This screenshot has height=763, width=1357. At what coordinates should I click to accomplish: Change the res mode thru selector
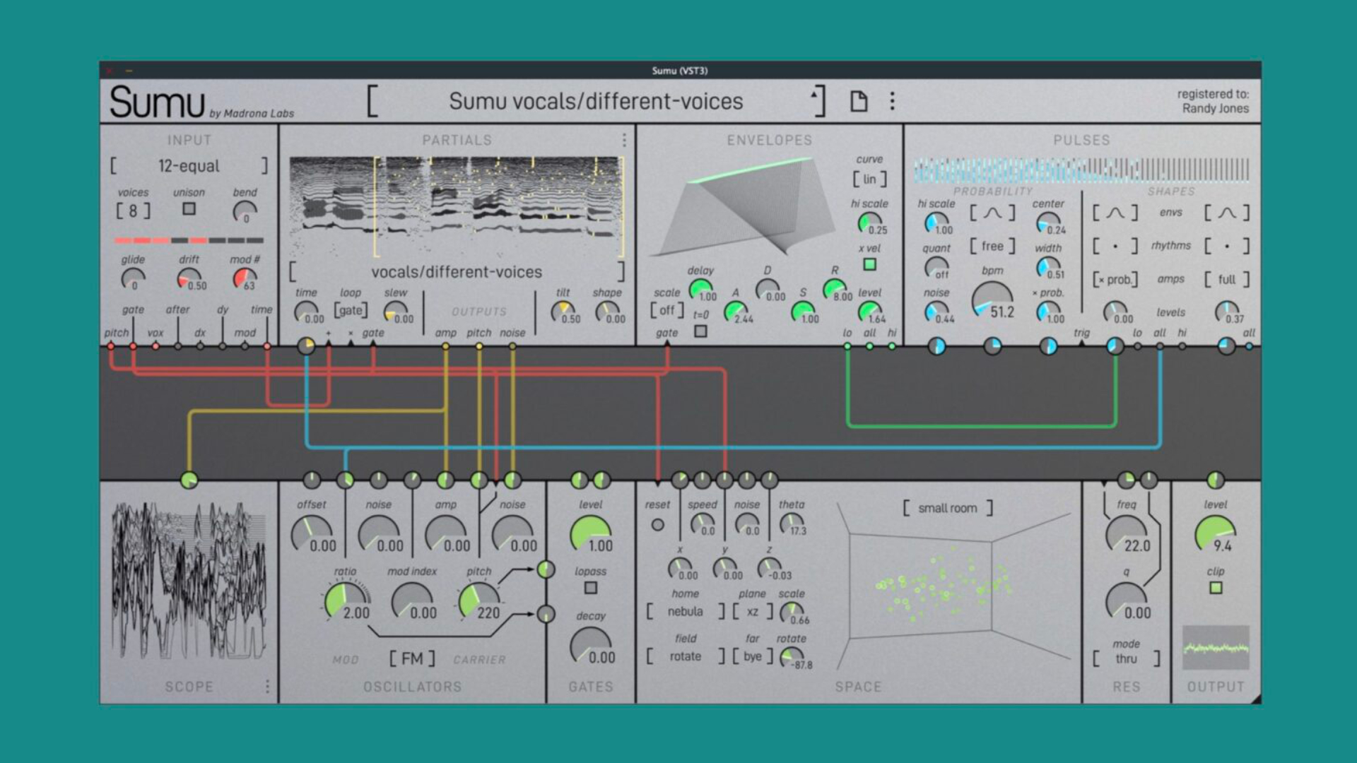pyautogui.click(x=1126, y=658)
